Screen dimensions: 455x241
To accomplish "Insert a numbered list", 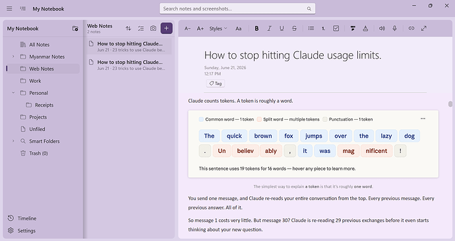I will point(323,28).
